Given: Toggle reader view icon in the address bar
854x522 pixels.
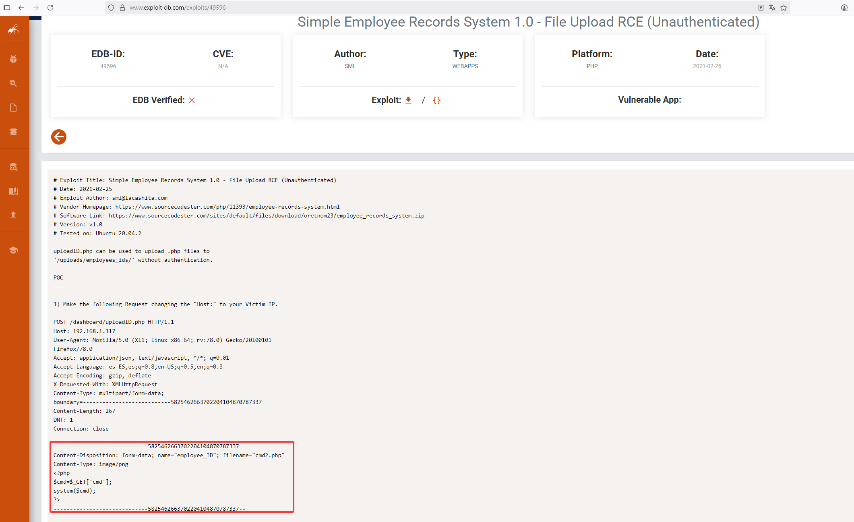Looking at the screenshot, I should [761, 8].
